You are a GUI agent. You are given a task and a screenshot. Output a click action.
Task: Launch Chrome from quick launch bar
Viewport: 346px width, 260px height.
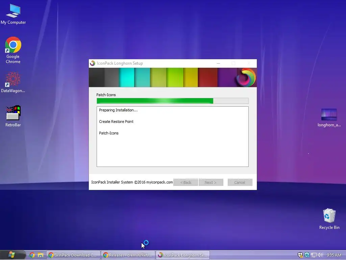(x=32, y=255)
